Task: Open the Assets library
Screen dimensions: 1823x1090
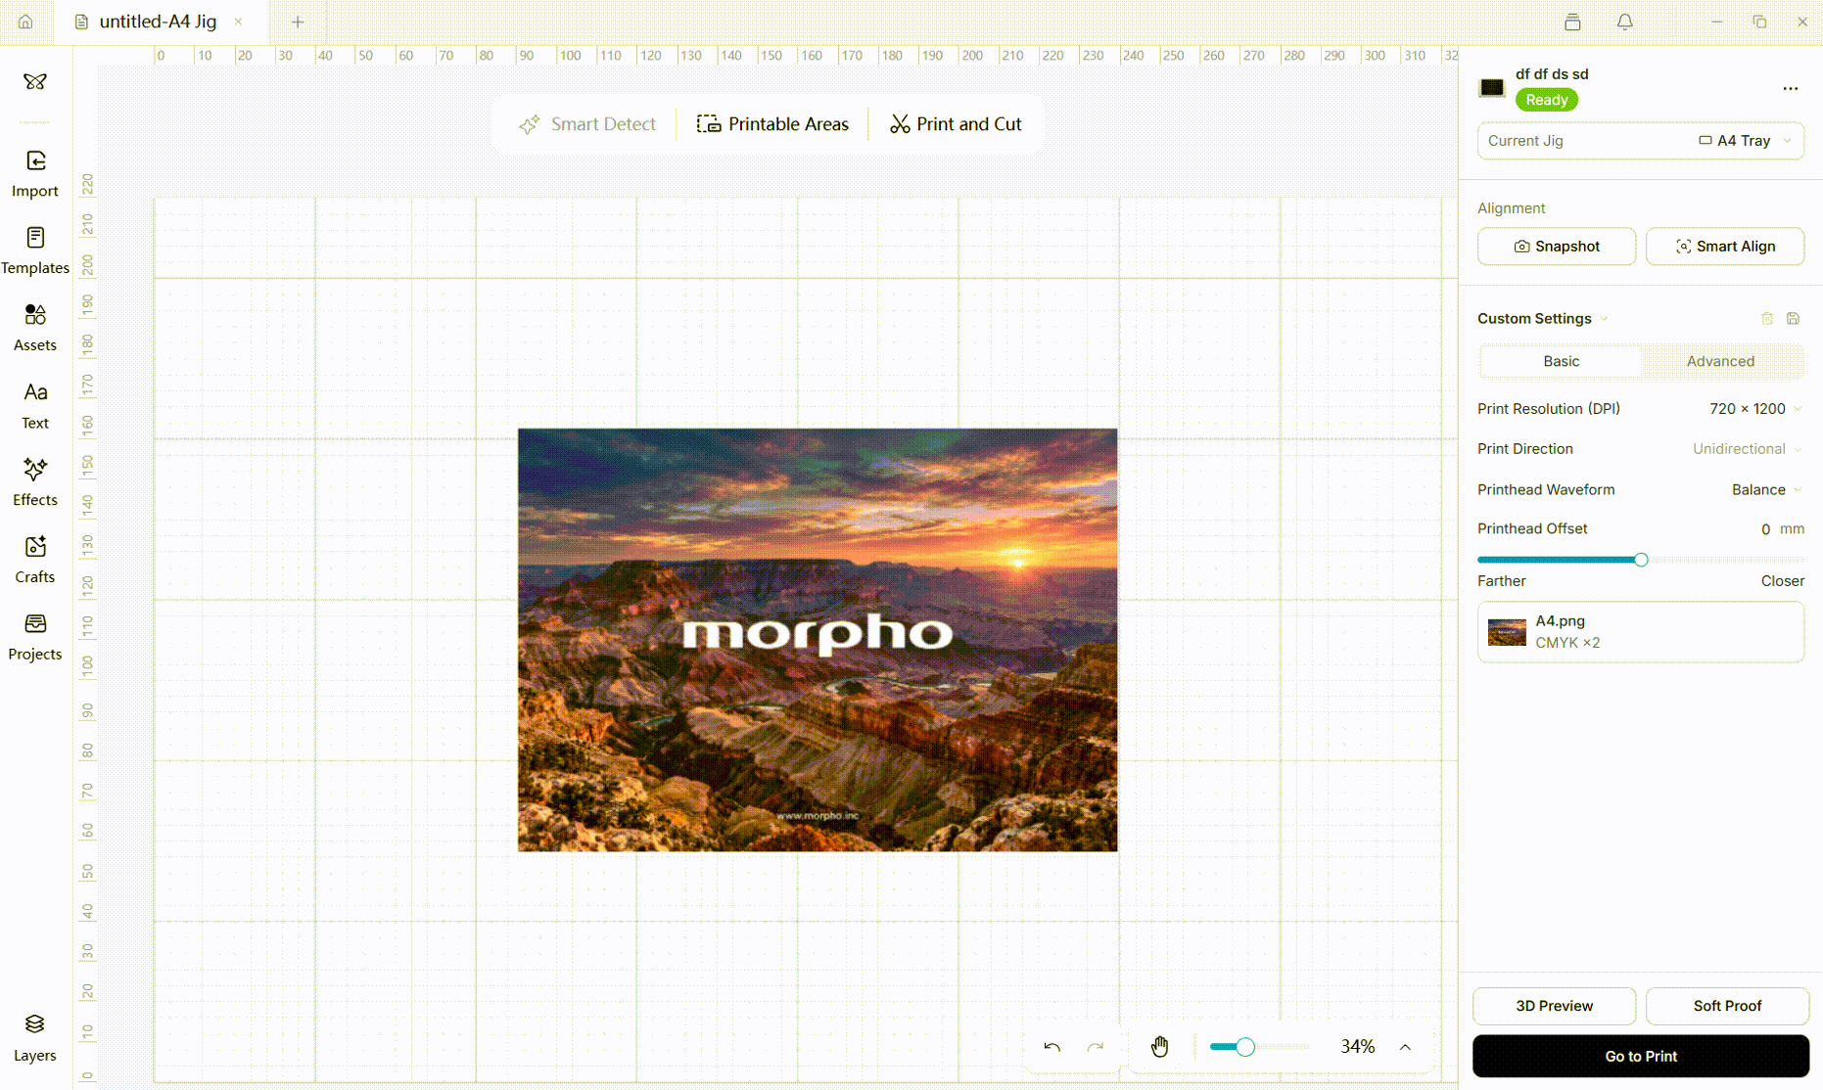Action: 35,328
